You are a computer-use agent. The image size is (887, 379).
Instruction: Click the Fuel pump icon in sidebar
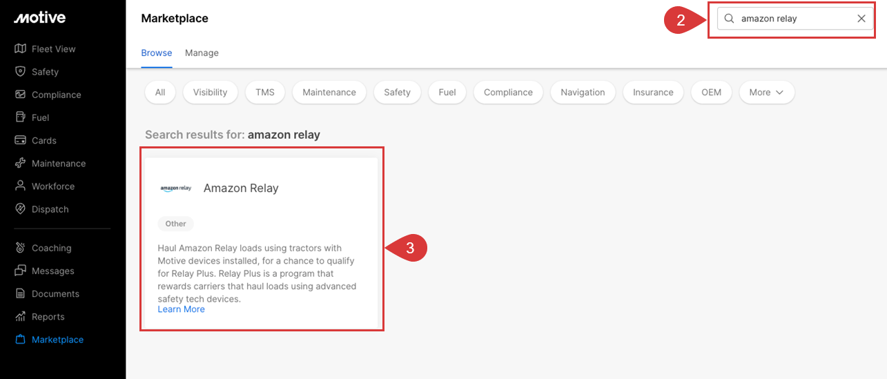20,117
